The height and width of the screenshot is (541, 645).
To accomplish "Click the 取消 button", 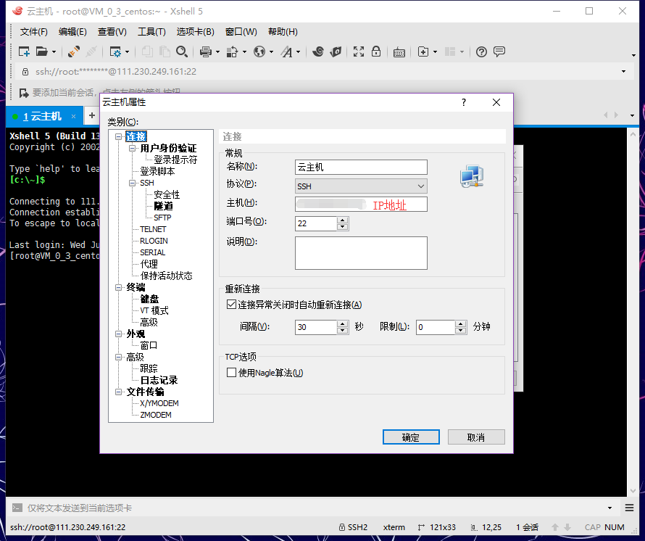I will [476, 437].
